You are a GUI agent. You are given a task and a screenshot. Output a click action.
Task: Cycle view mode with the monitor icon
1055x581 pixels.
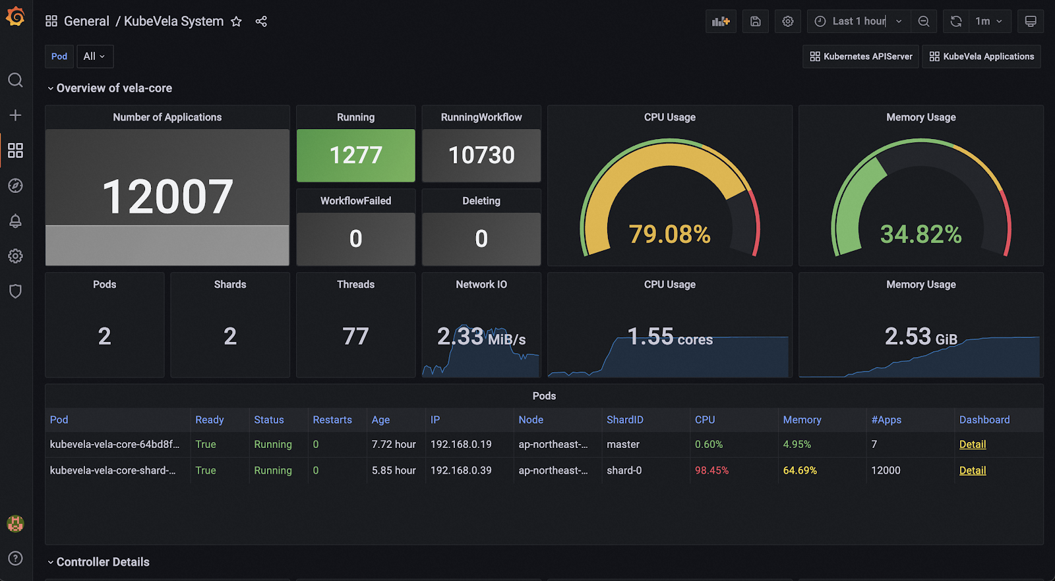(1031, 21)
